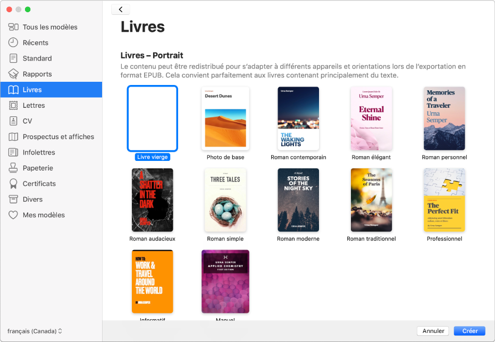Choose the Roman moderne template
This screenshot has width=495, height=342.
[298, 200]
